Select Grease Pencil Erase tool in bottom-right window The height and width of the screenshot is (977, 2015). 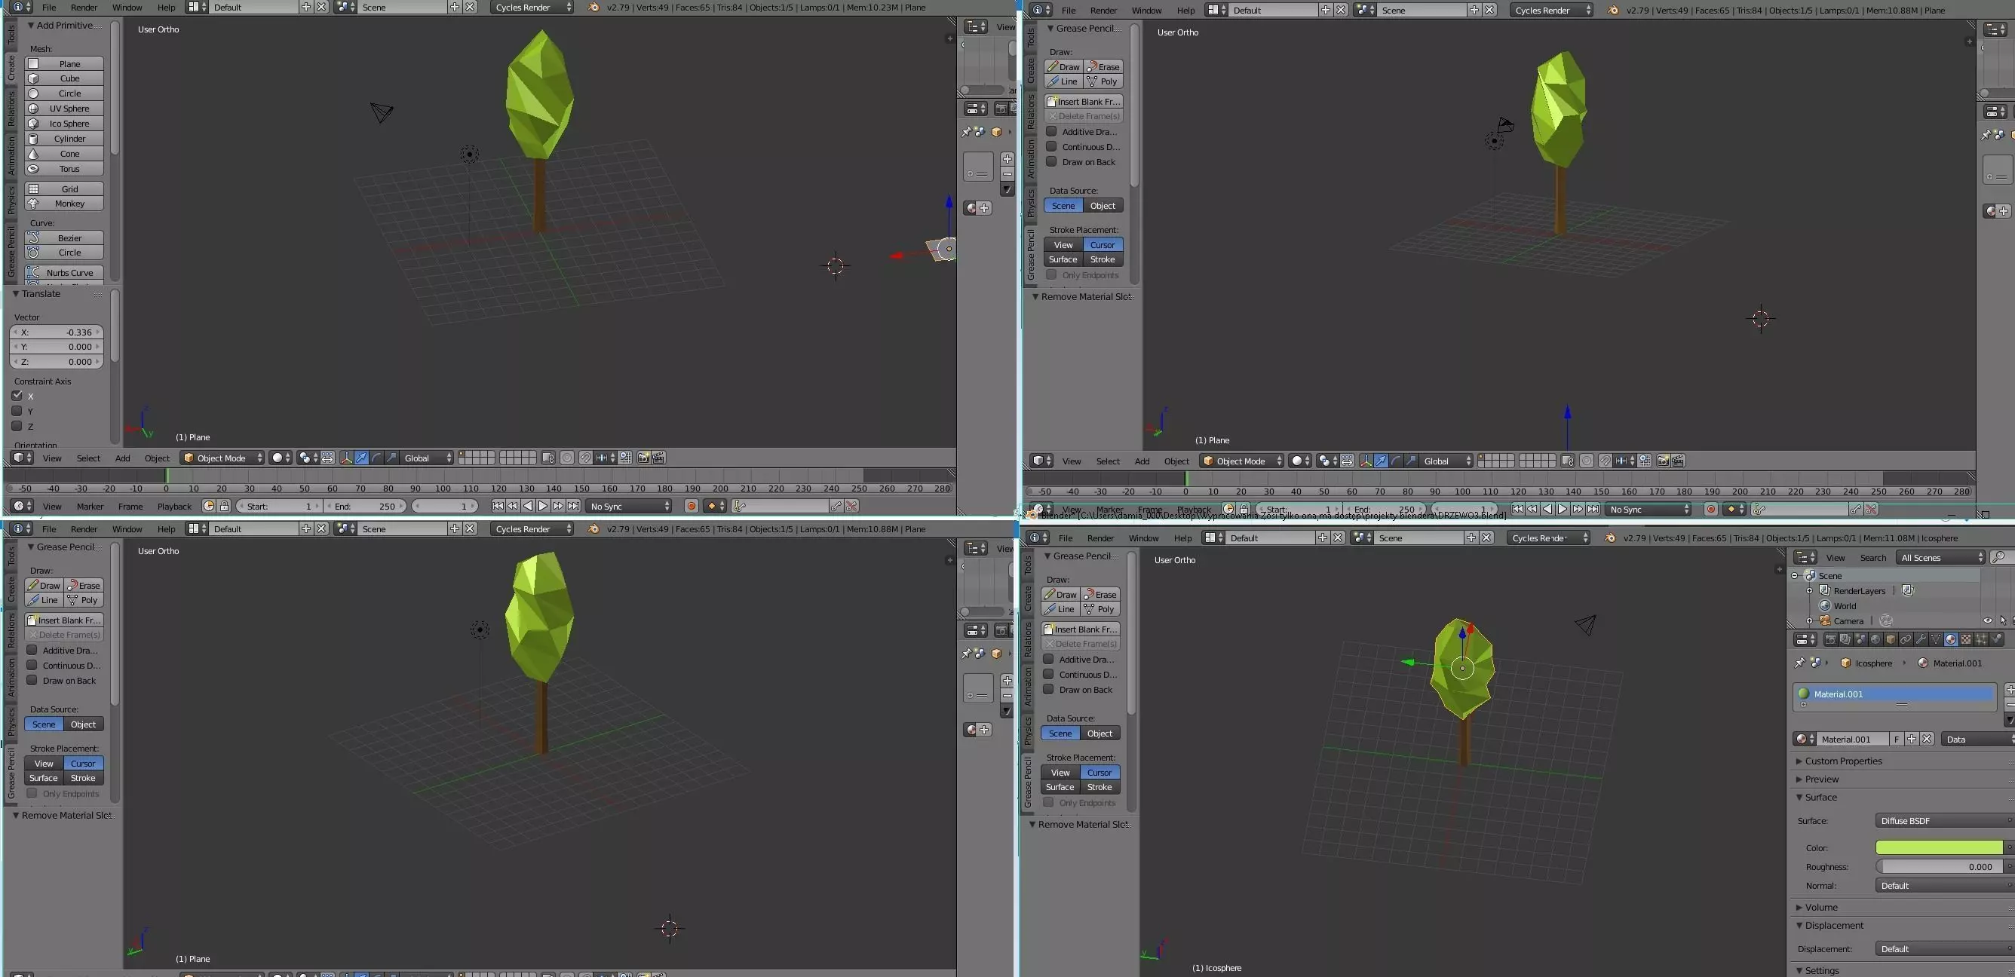(1100, 595)
